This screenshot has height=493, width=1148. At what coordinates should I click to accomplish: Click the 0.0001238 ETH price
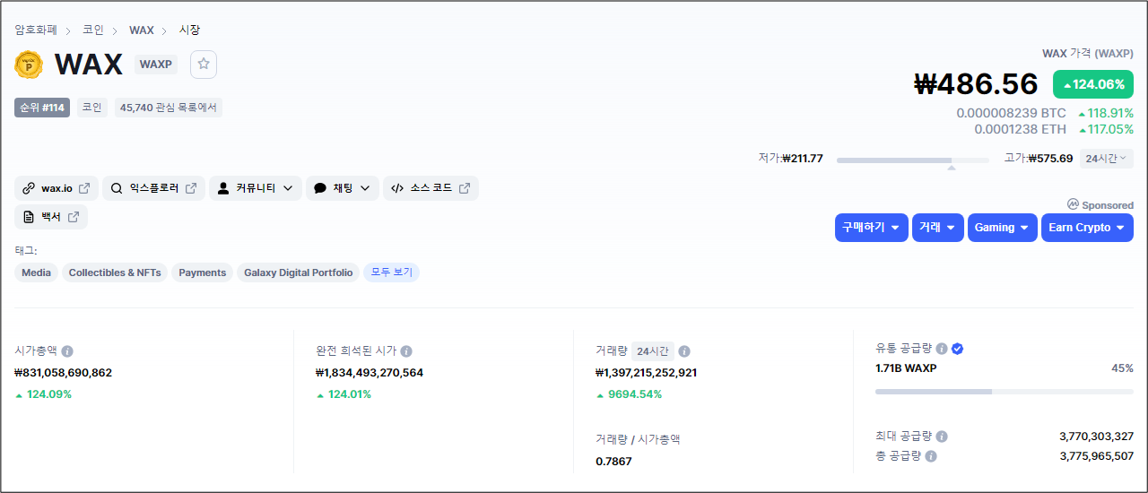coord(1021,129)
